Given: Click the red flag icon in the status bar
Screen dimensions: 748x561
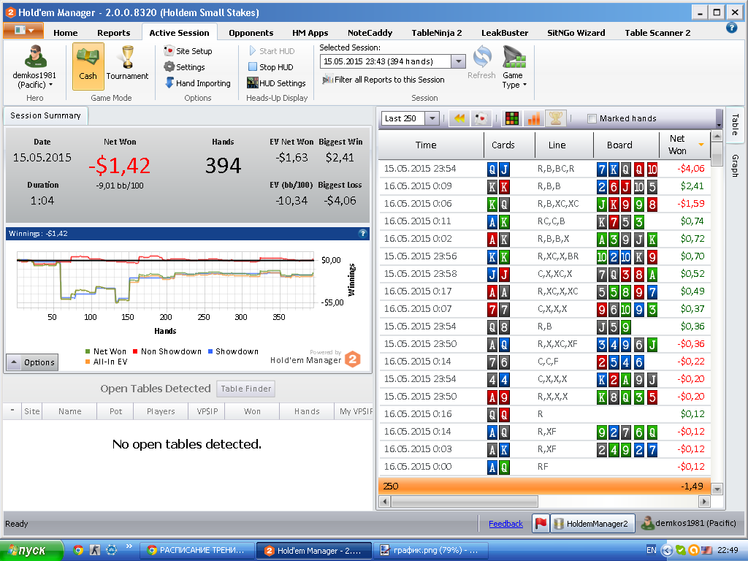Looking at the screenshot, I should [541, 523].
